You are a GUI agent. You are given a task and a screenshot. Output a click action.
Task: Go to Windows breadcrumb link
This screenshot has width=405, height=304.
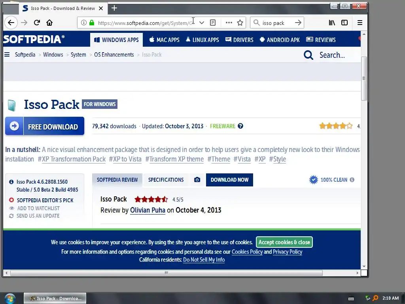click(53, 55)
